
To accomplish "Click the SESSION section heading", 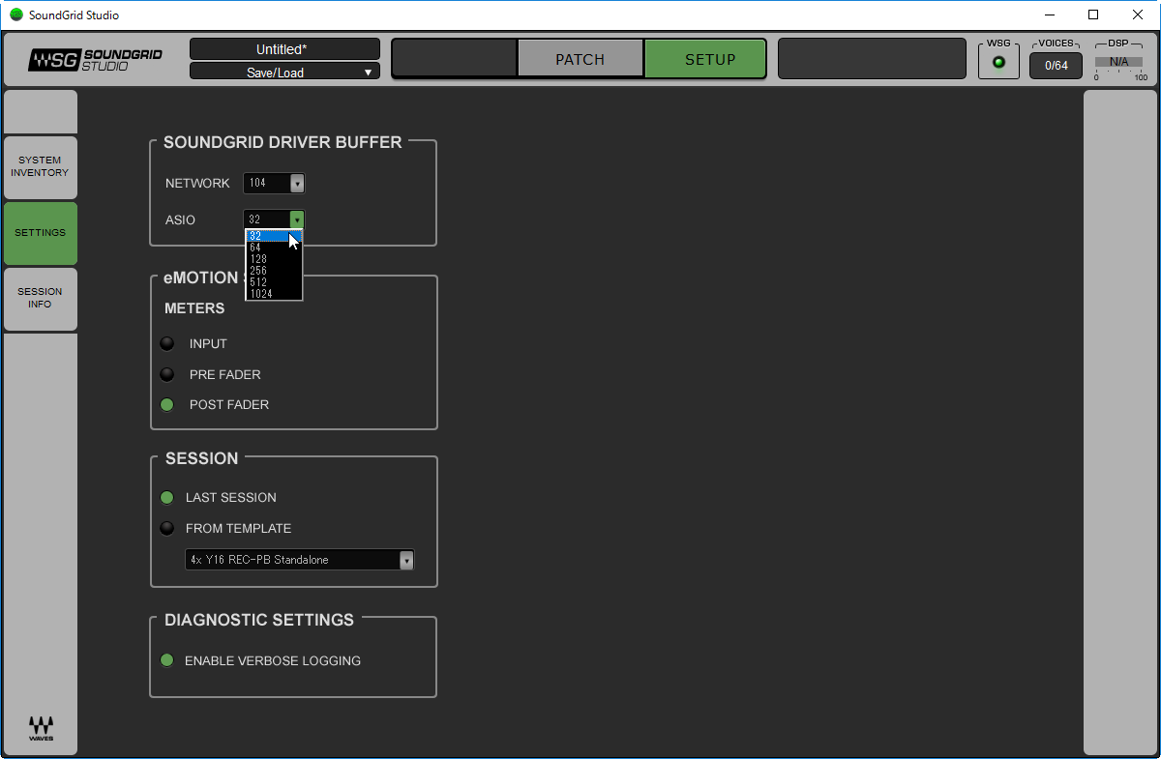I will (x=201, y=458).
